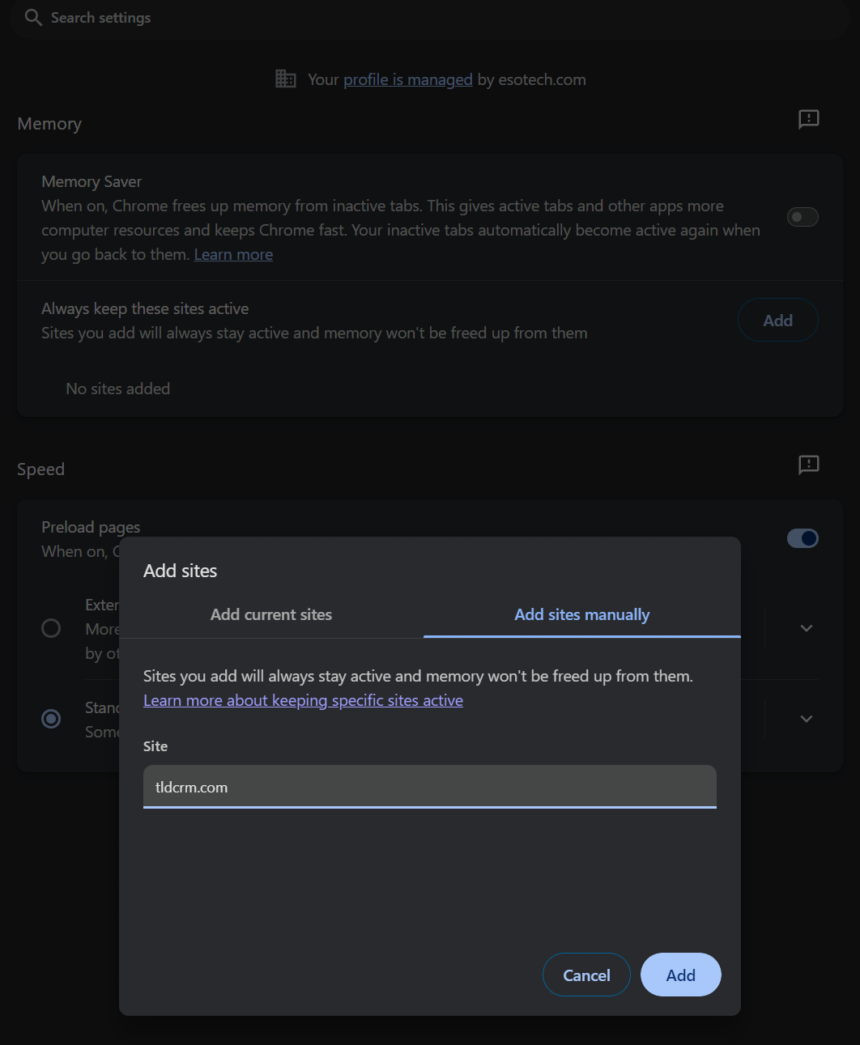This screenshot has width=860, height=1045.
Task: Confirm with Add button in dialog
Action: [x=681, y=975]
